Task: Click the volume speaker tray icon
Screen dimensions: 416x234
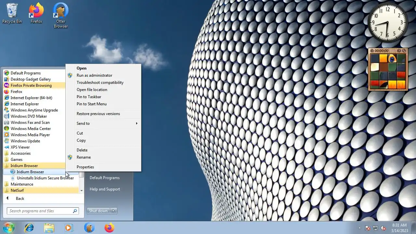Action: point(383,228)
